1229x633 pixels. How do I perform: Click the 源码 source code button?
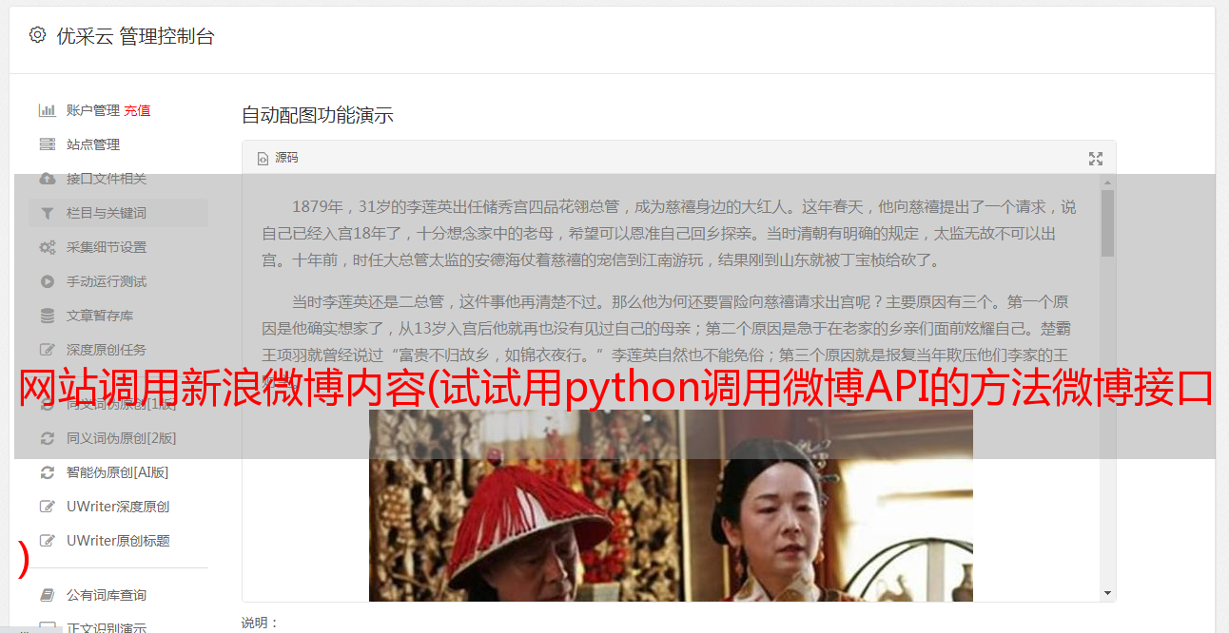[278, 158]
